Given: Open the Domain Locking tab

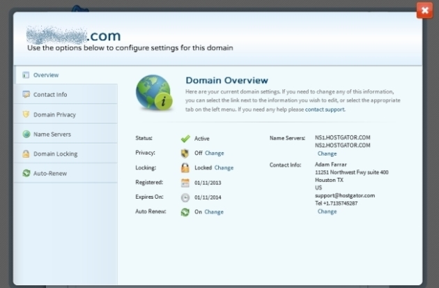Looking at the screenshot, I should pos(55,153).
